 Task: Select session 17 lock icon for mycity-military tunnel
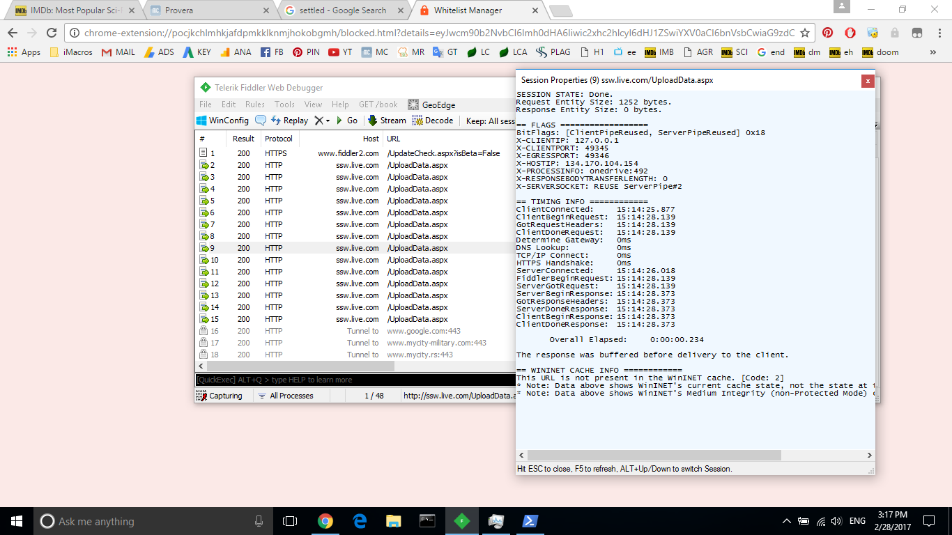[204, 343]
